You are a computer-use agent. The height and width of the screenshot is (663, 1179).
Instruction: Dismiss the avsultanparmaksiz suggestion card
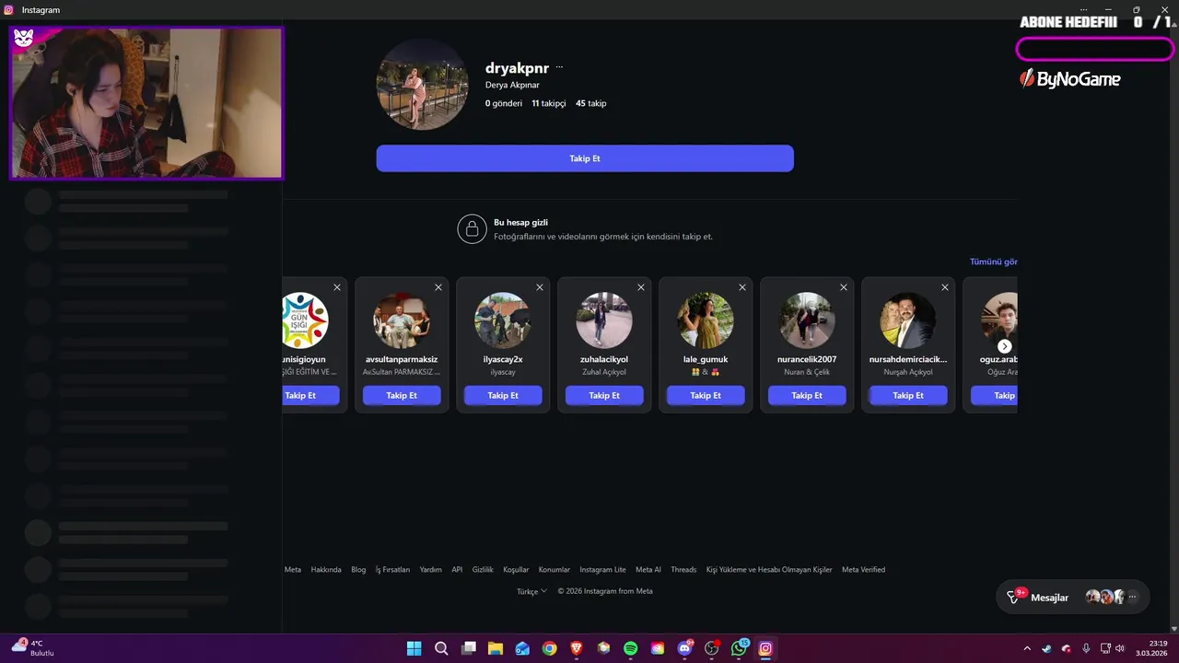[438, 287]
